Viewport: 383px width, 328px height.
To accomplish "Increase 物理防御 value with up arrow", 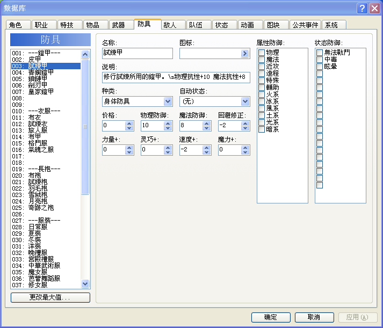I will 168,123.
